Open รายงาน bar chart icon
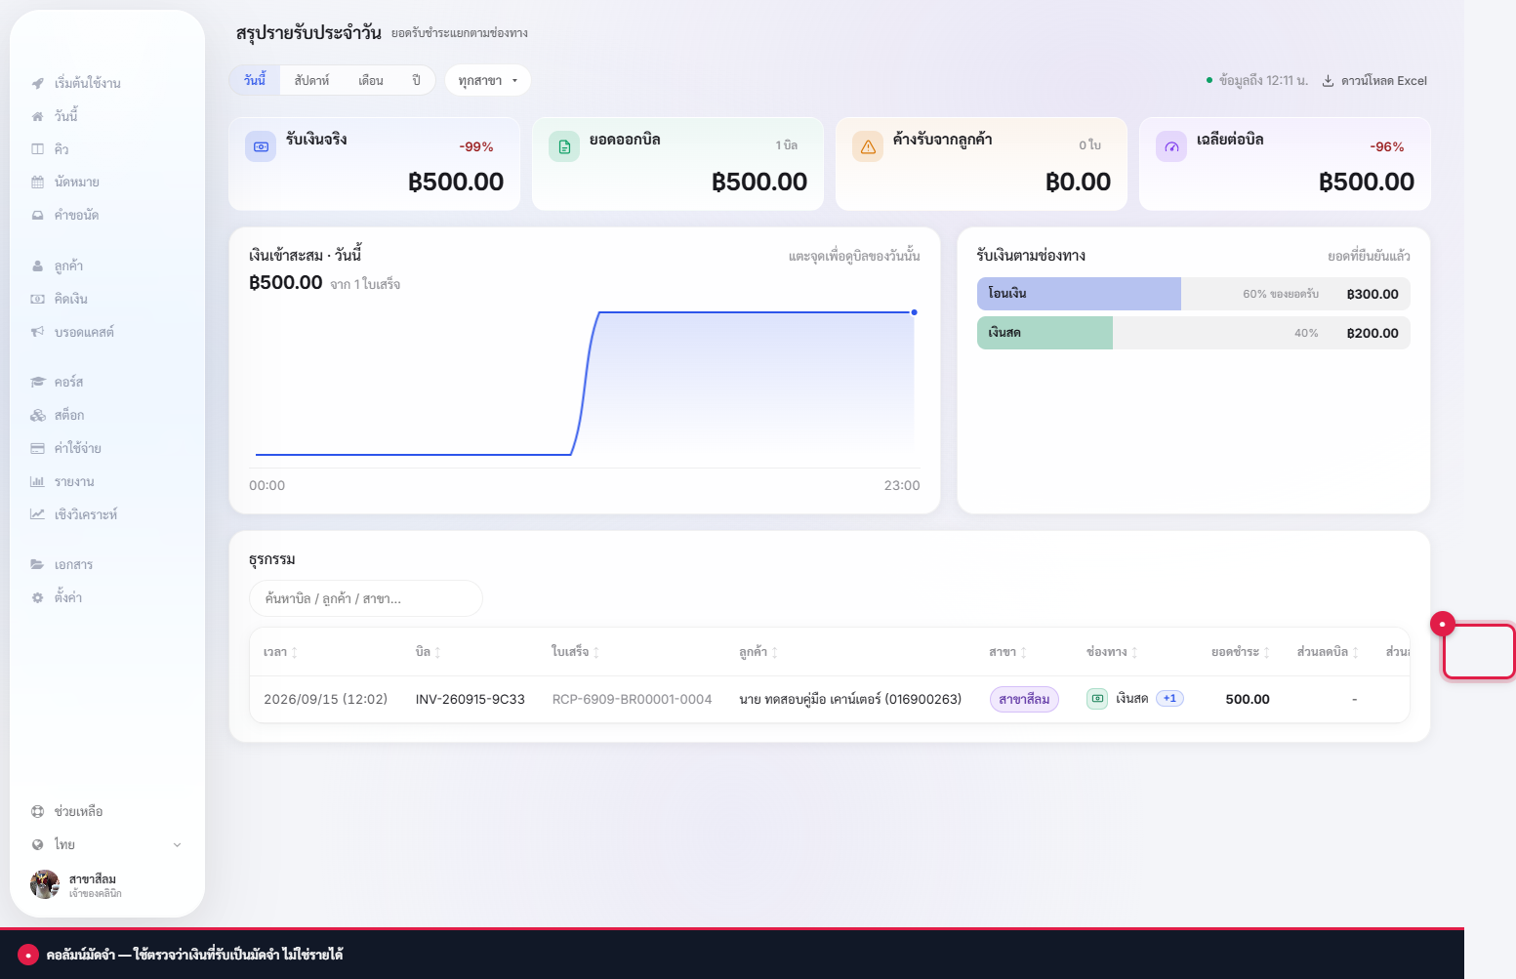The width and height of the screenshot is (1516, 979). [37, 482]
